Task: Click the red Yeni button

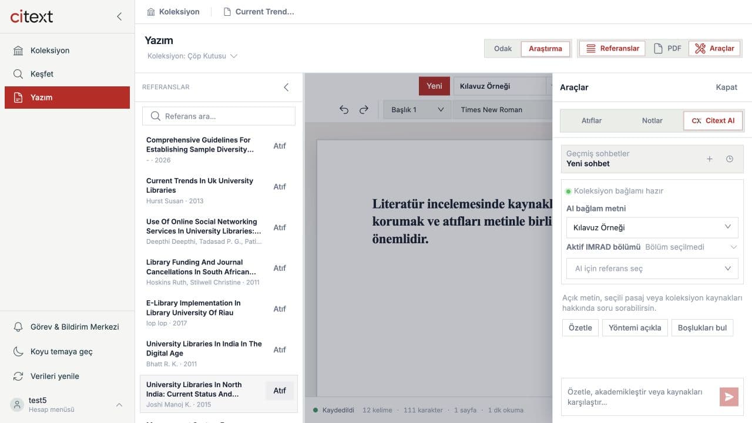Action: [x=434, y=86]
